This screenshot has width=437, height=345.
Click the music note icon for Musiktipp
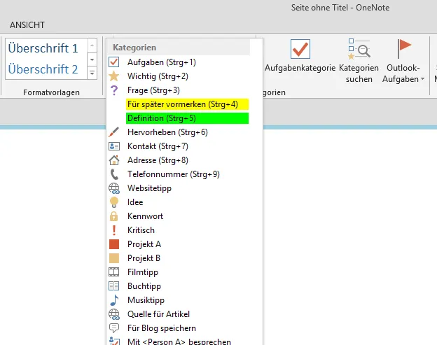[x=113, y=300]
